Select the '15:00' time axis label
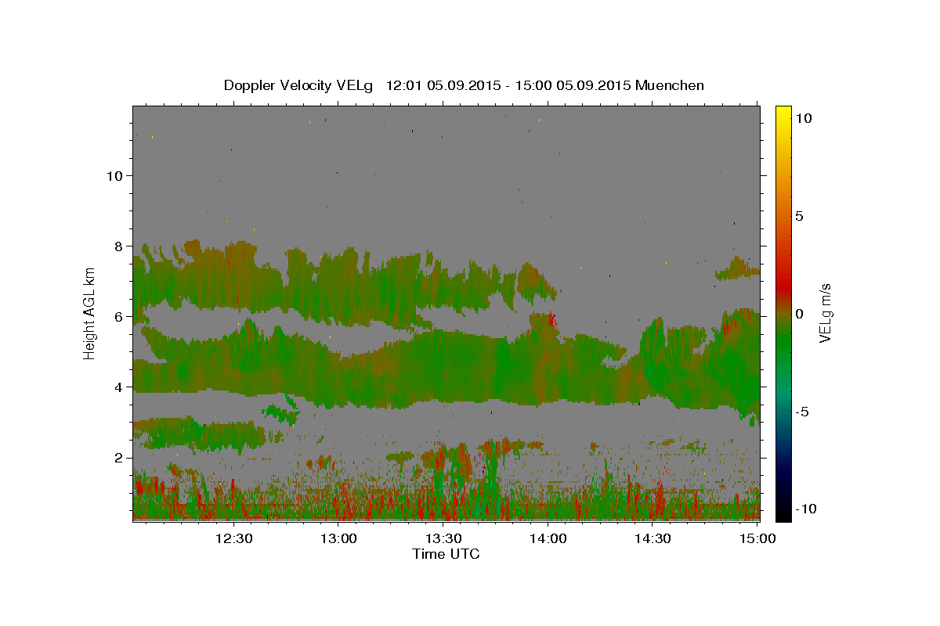940x626 pixels. click(757, 538)
